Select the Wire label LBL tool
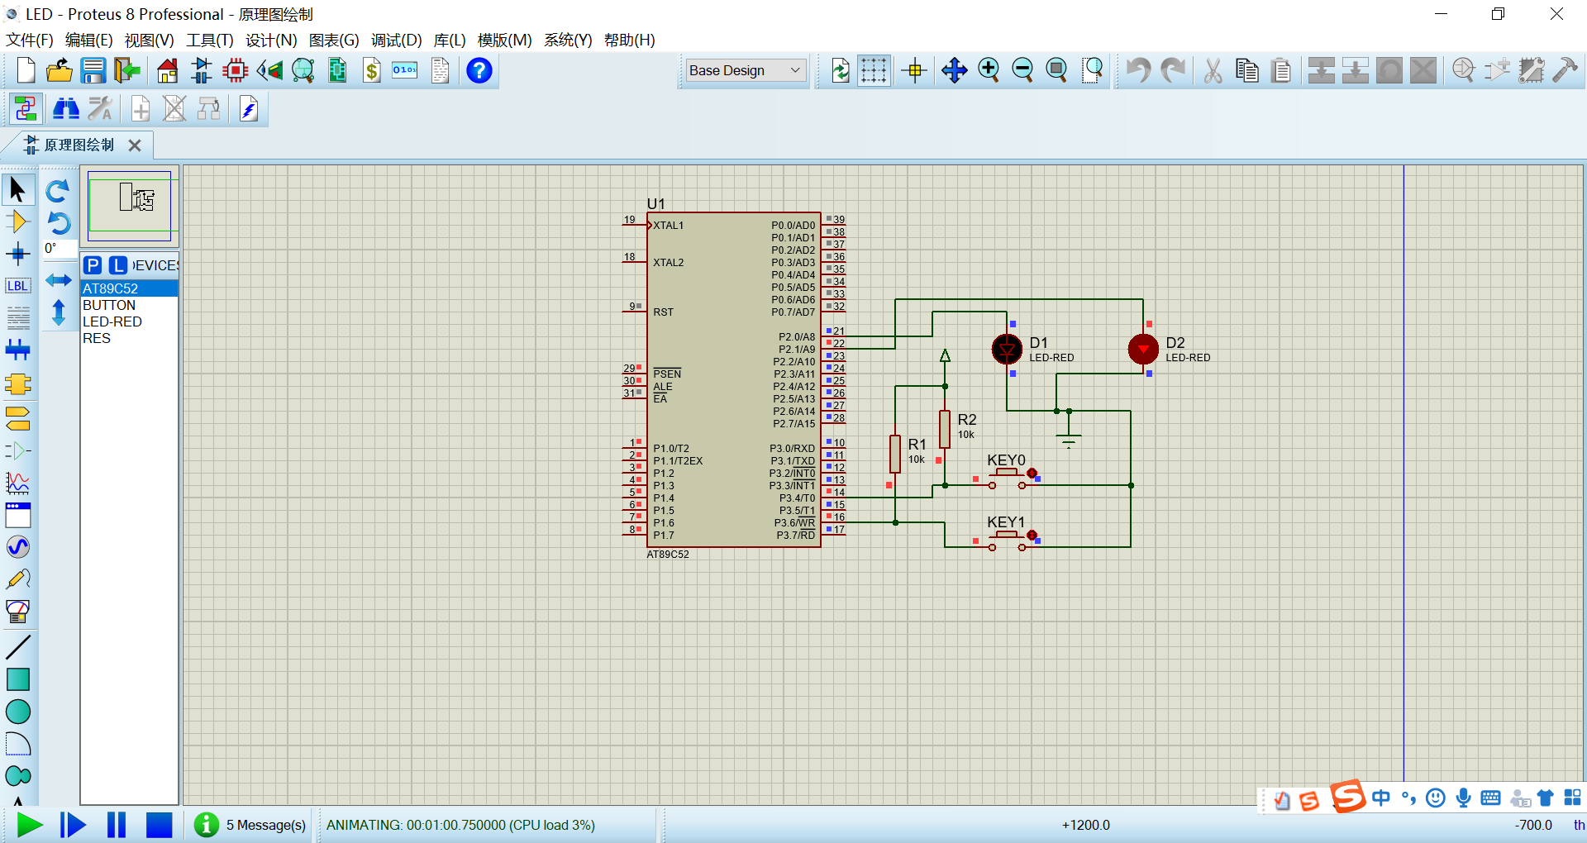 (x=17, y=286)
